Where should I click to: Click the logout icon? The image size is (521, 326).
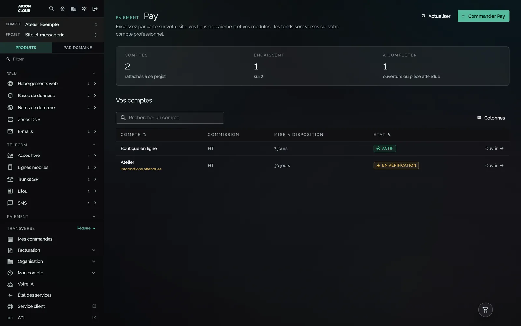click(x=95, y=8)
